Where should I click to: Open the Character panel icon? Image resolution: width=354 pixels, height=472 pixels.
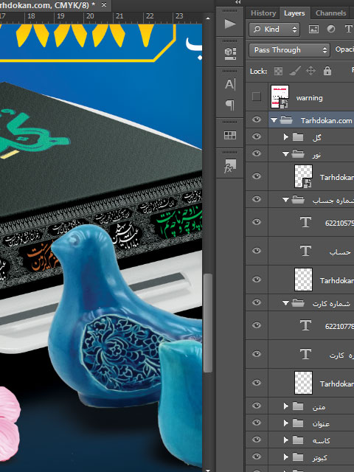click(230, 84)
